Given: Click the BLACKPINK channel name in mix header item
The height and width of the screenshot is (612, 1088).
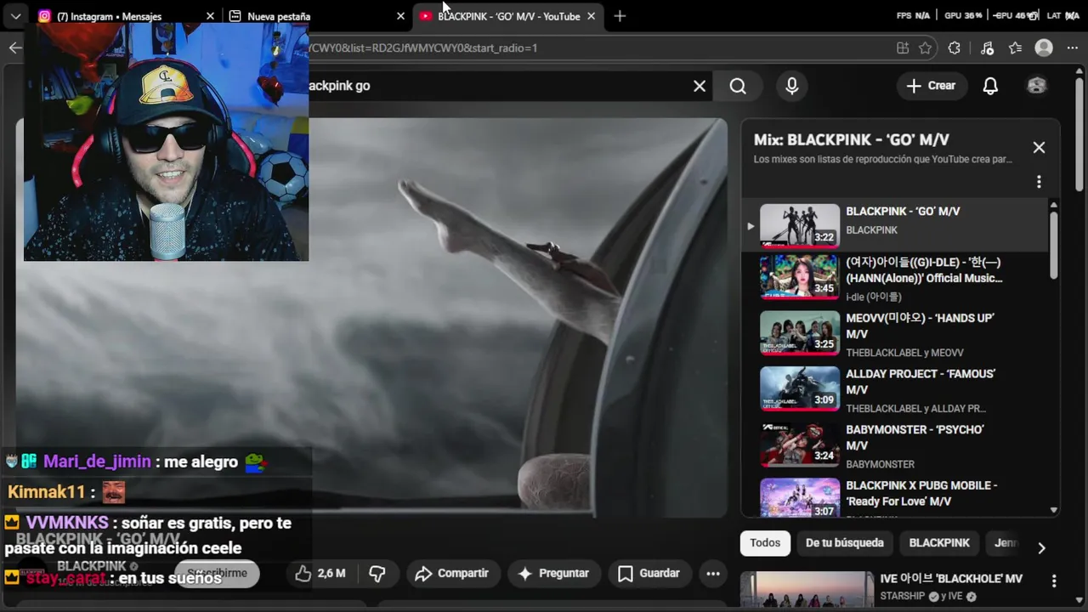Looking at the screenshot, I should click(871, 230).
